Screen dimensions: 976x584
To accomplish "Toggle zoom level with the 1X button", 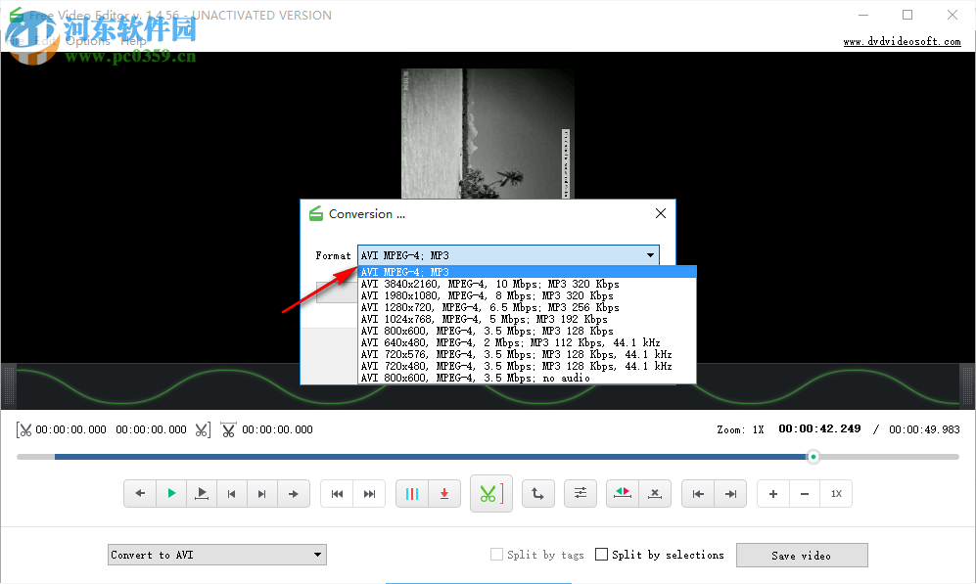I will (x=837, y=494).
